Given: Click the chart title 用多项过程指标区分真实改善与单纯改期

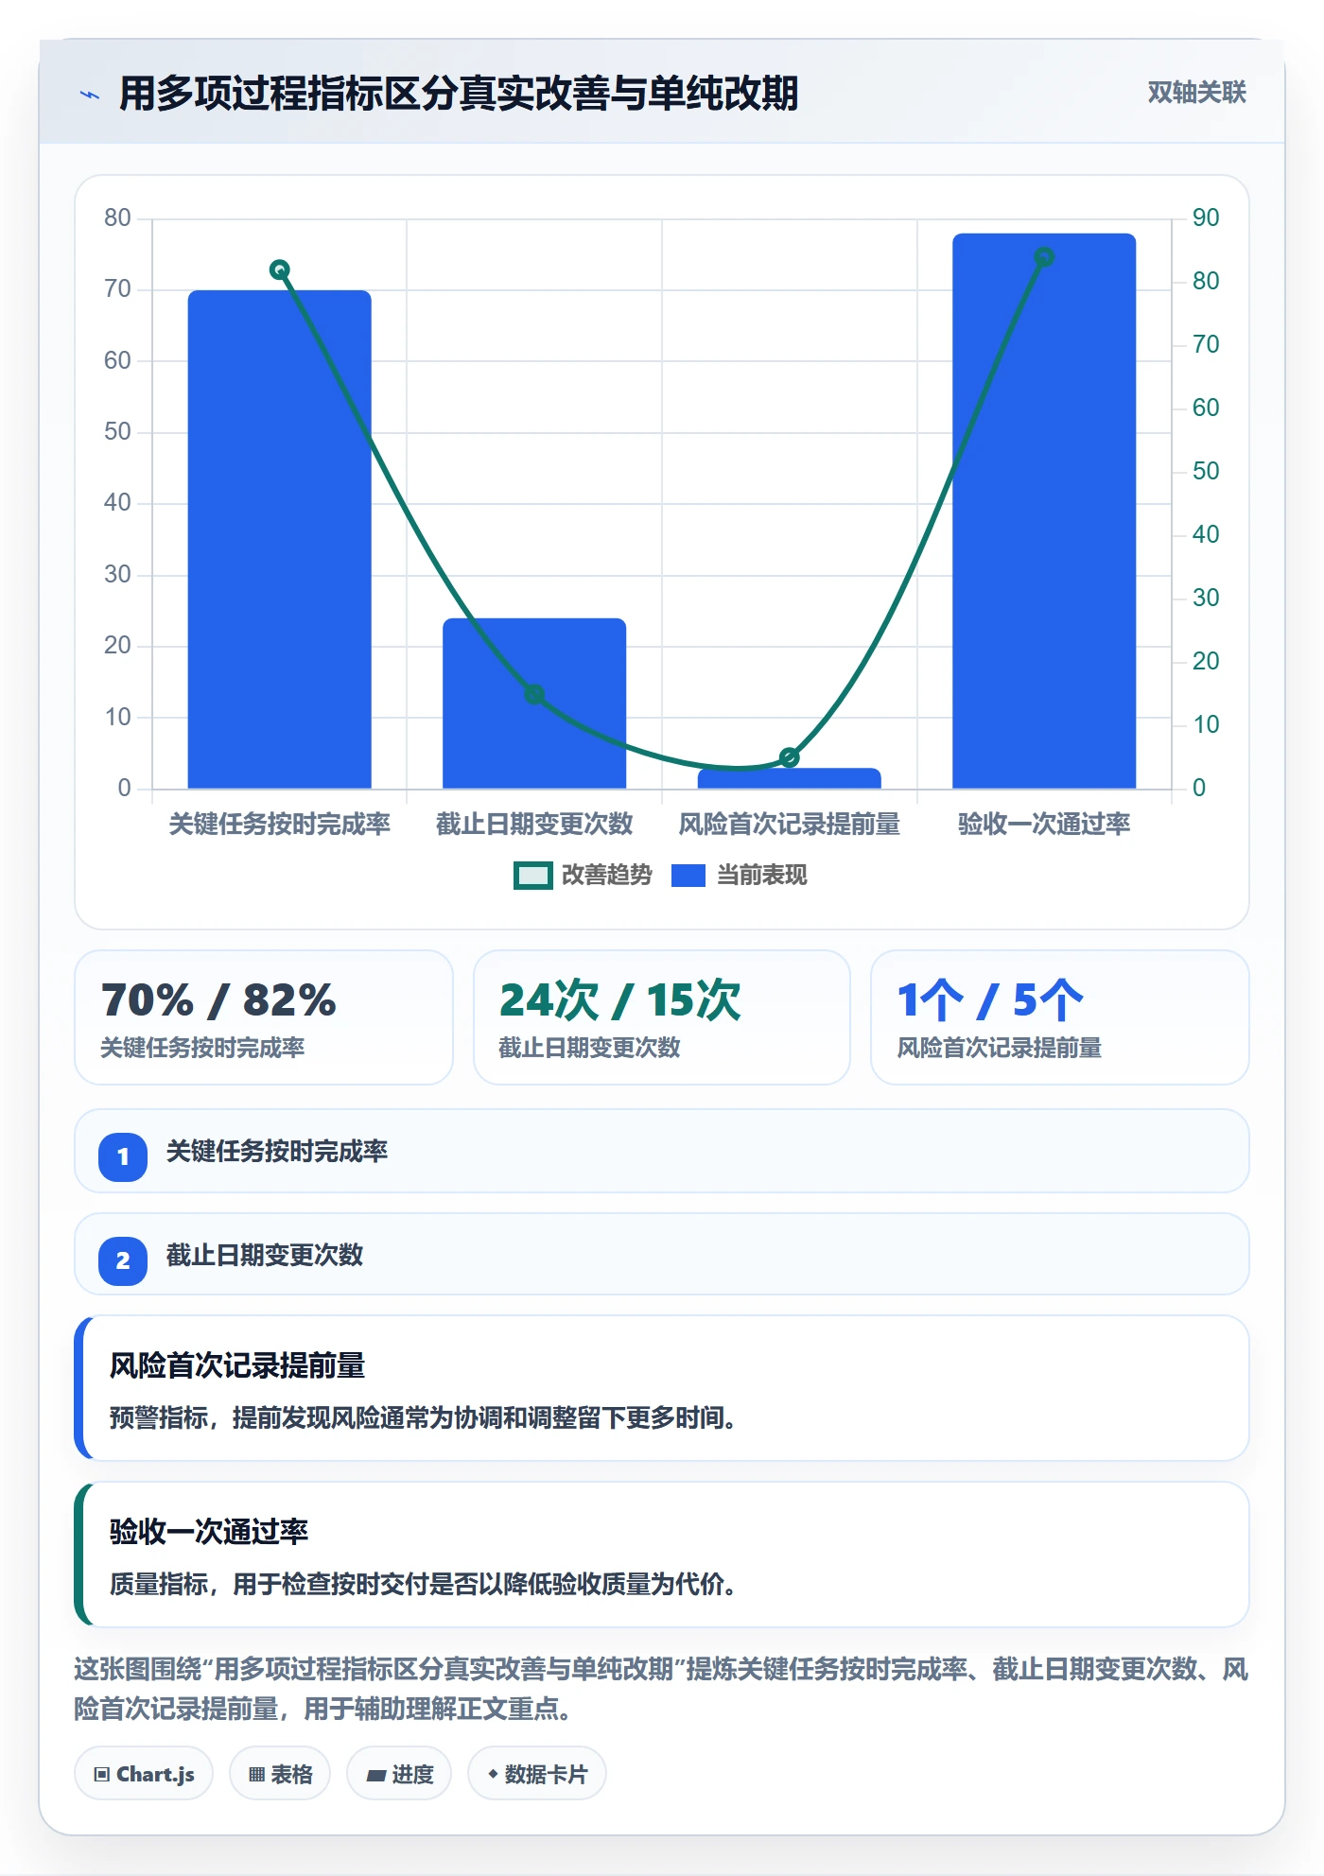Looking at the screenshot, I should (x=459, y=94).
